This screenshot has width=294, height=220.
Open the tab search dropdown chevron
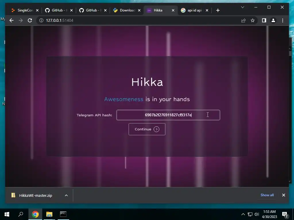pyautogui.click(x=242, y=7)
